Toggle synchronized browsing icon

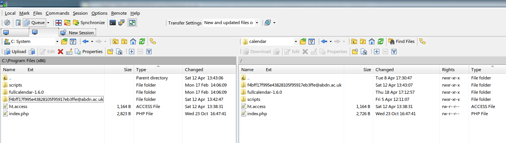point(132,23)
